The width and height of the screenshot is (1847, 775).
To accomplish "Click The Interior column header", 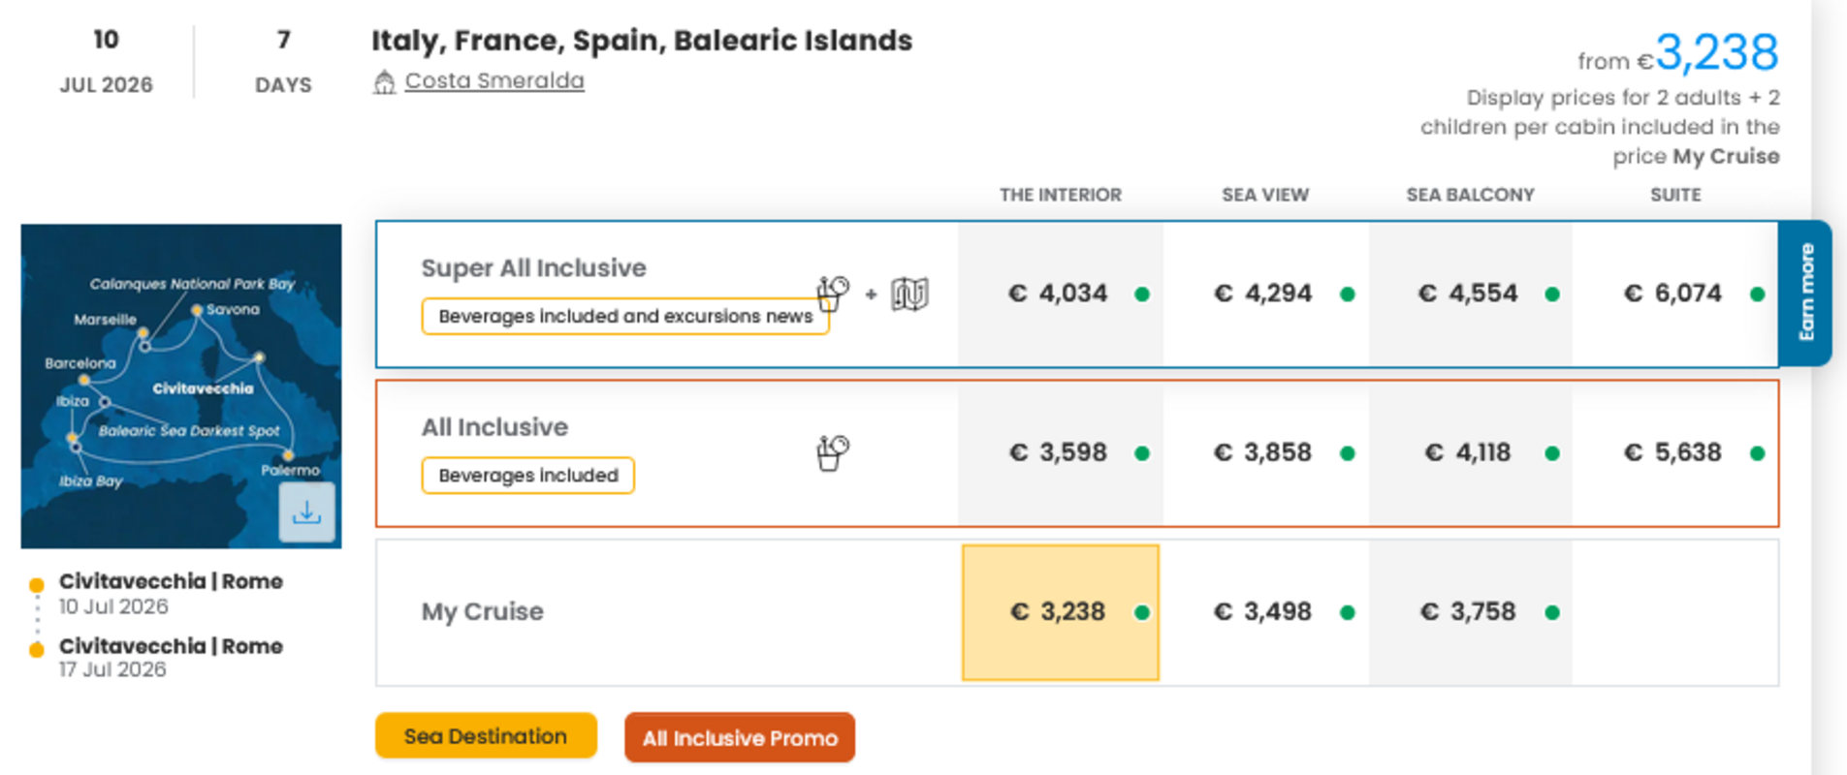I will pos(1060,195).
